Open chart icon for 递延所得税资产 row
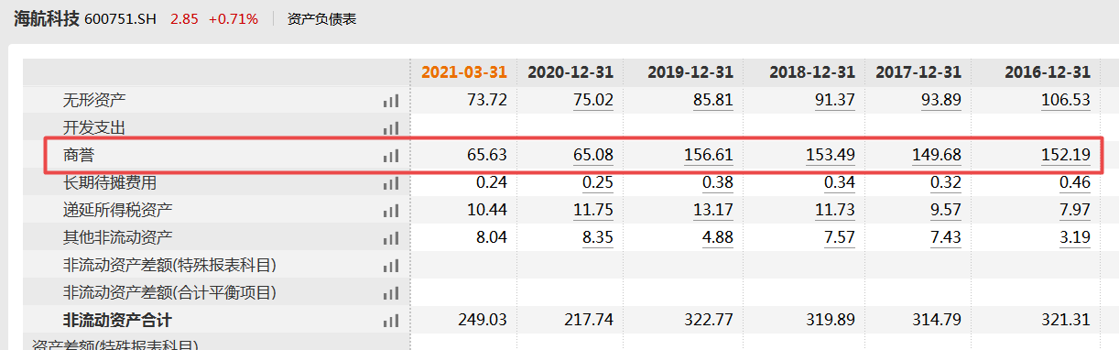This screenshot has height=350, width=1119. pos(391,211)
